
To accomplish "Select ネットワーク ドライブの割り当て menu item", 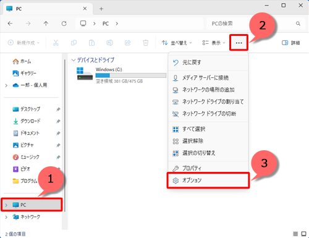I will pos(208,101).
